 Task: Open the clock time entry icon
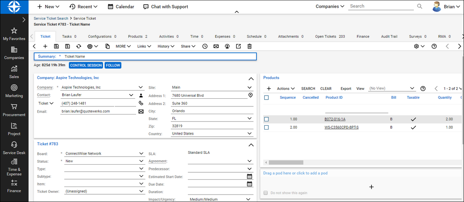pos(205,46)
